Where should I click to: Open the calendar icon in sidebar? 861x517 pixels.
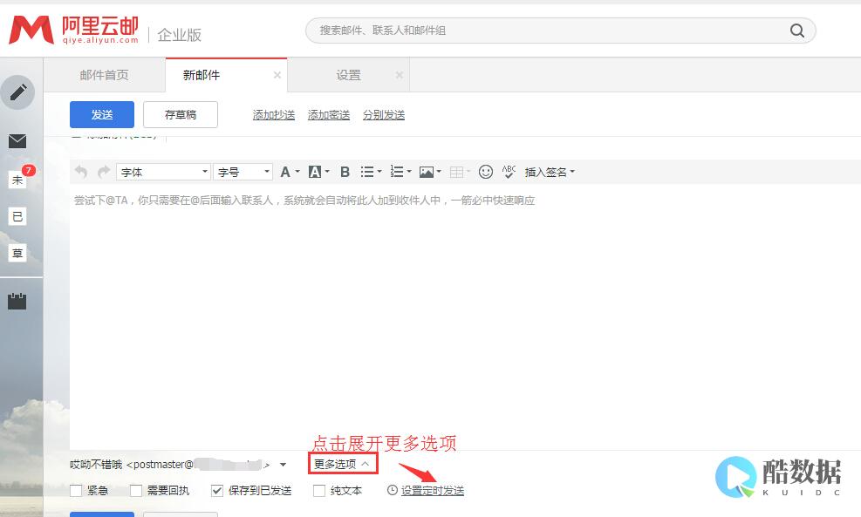(x=17, y=301)
